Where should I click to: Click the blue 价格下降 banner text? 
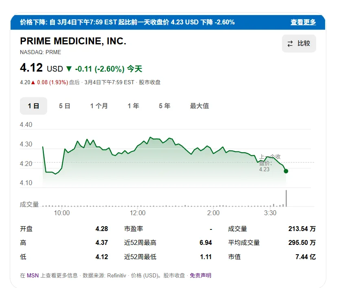pyautogui.click(x=127, y=22)
